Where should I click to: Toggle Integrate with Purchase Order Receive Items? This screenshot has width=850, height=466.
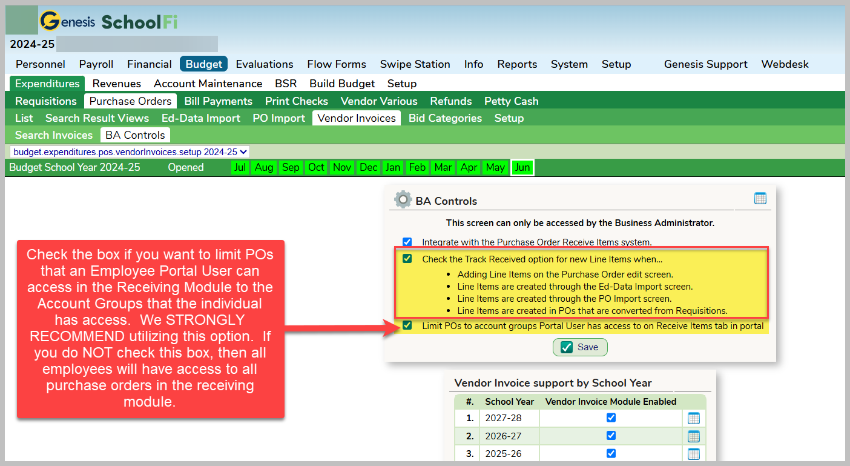click(x=407, y=242)
